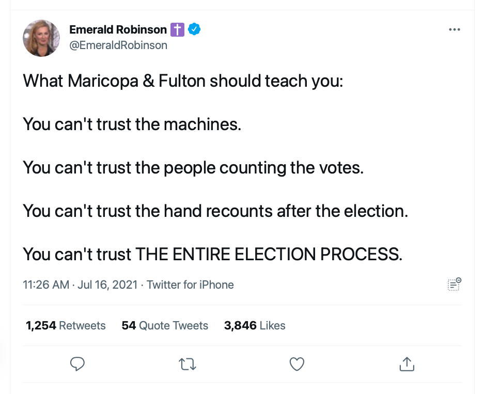Like the tweet with the heart icon

coord(296,365)
